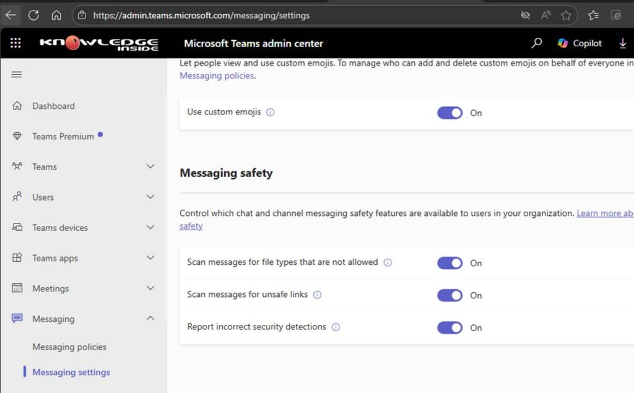Open Messaging policies in the sidebar
The height and width of the screenshot is (393, 634).
tap(69, 347)
